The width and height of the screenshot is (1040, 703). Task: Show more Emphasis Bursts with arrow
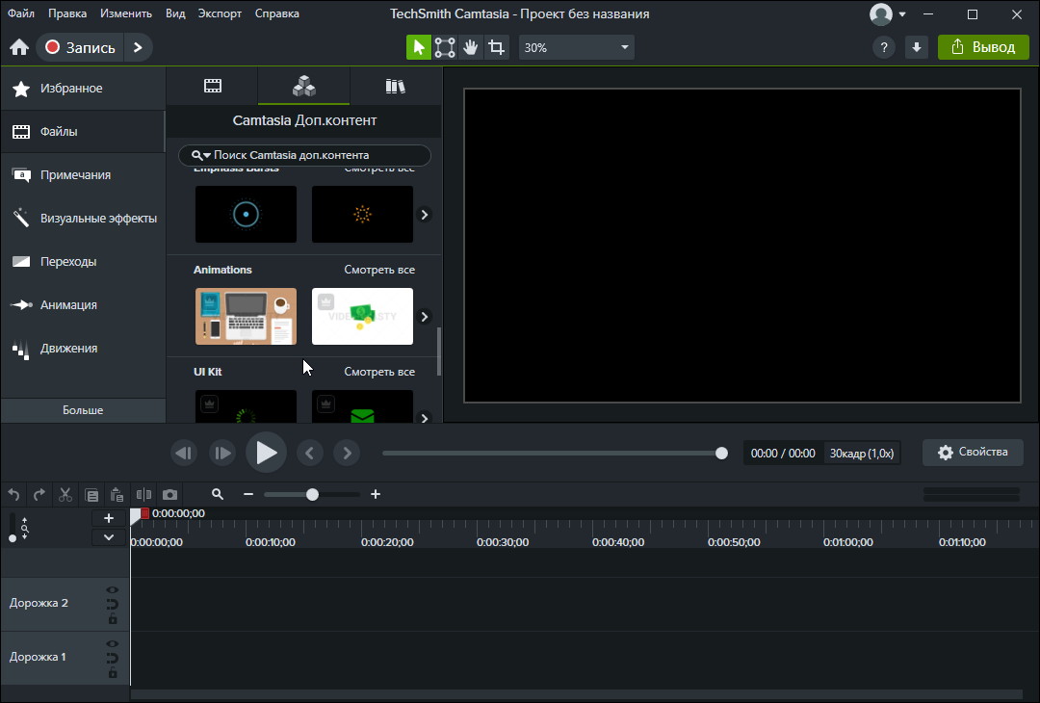tap(425, 215)
